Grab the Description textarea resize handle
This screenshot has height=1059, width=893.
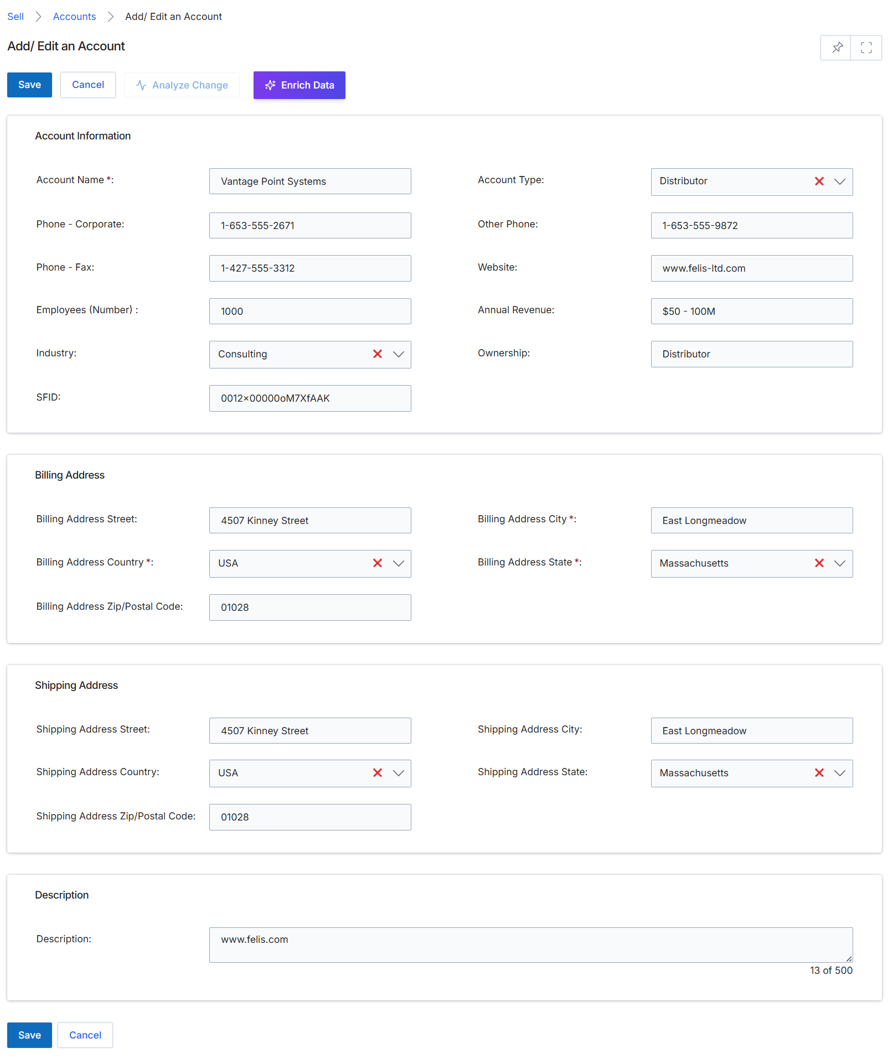click(849, 959)
